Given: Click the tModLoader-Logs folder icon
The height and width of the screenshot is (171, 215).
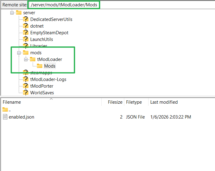Looking at the screenshot, I should tap(26, 79).
